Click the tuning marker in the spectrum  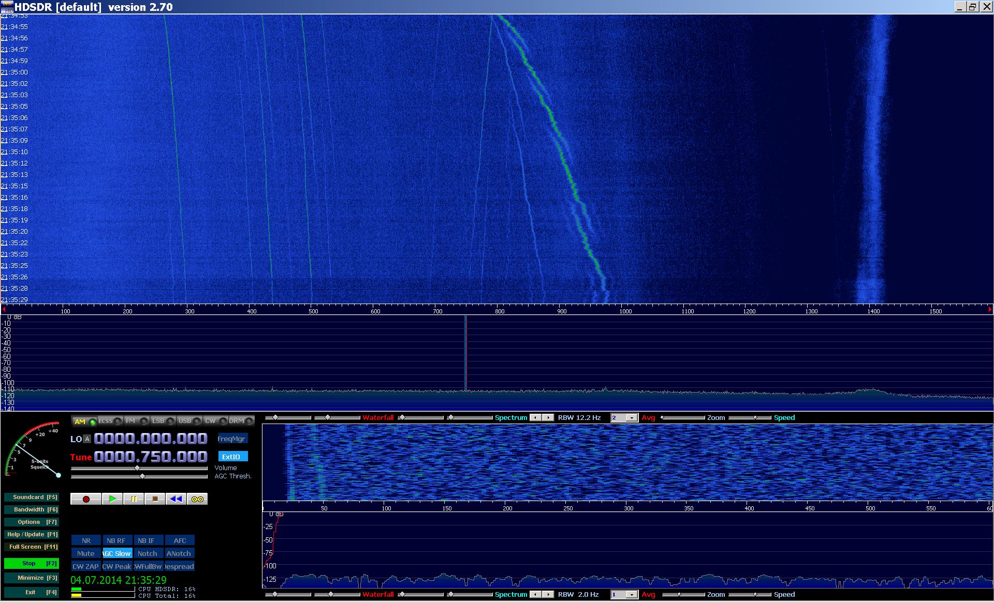pyautogui.click(x=466, y=353)
